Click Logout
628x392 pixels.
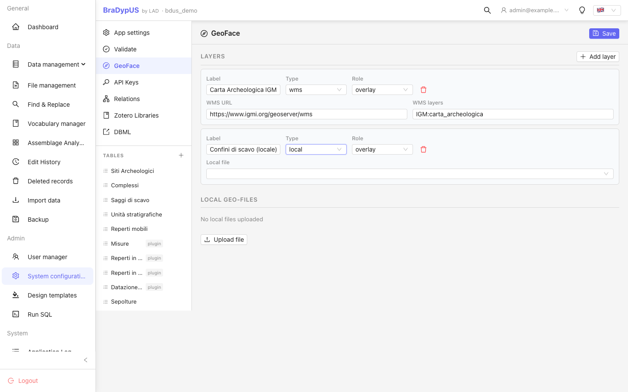tap(23, 381)
